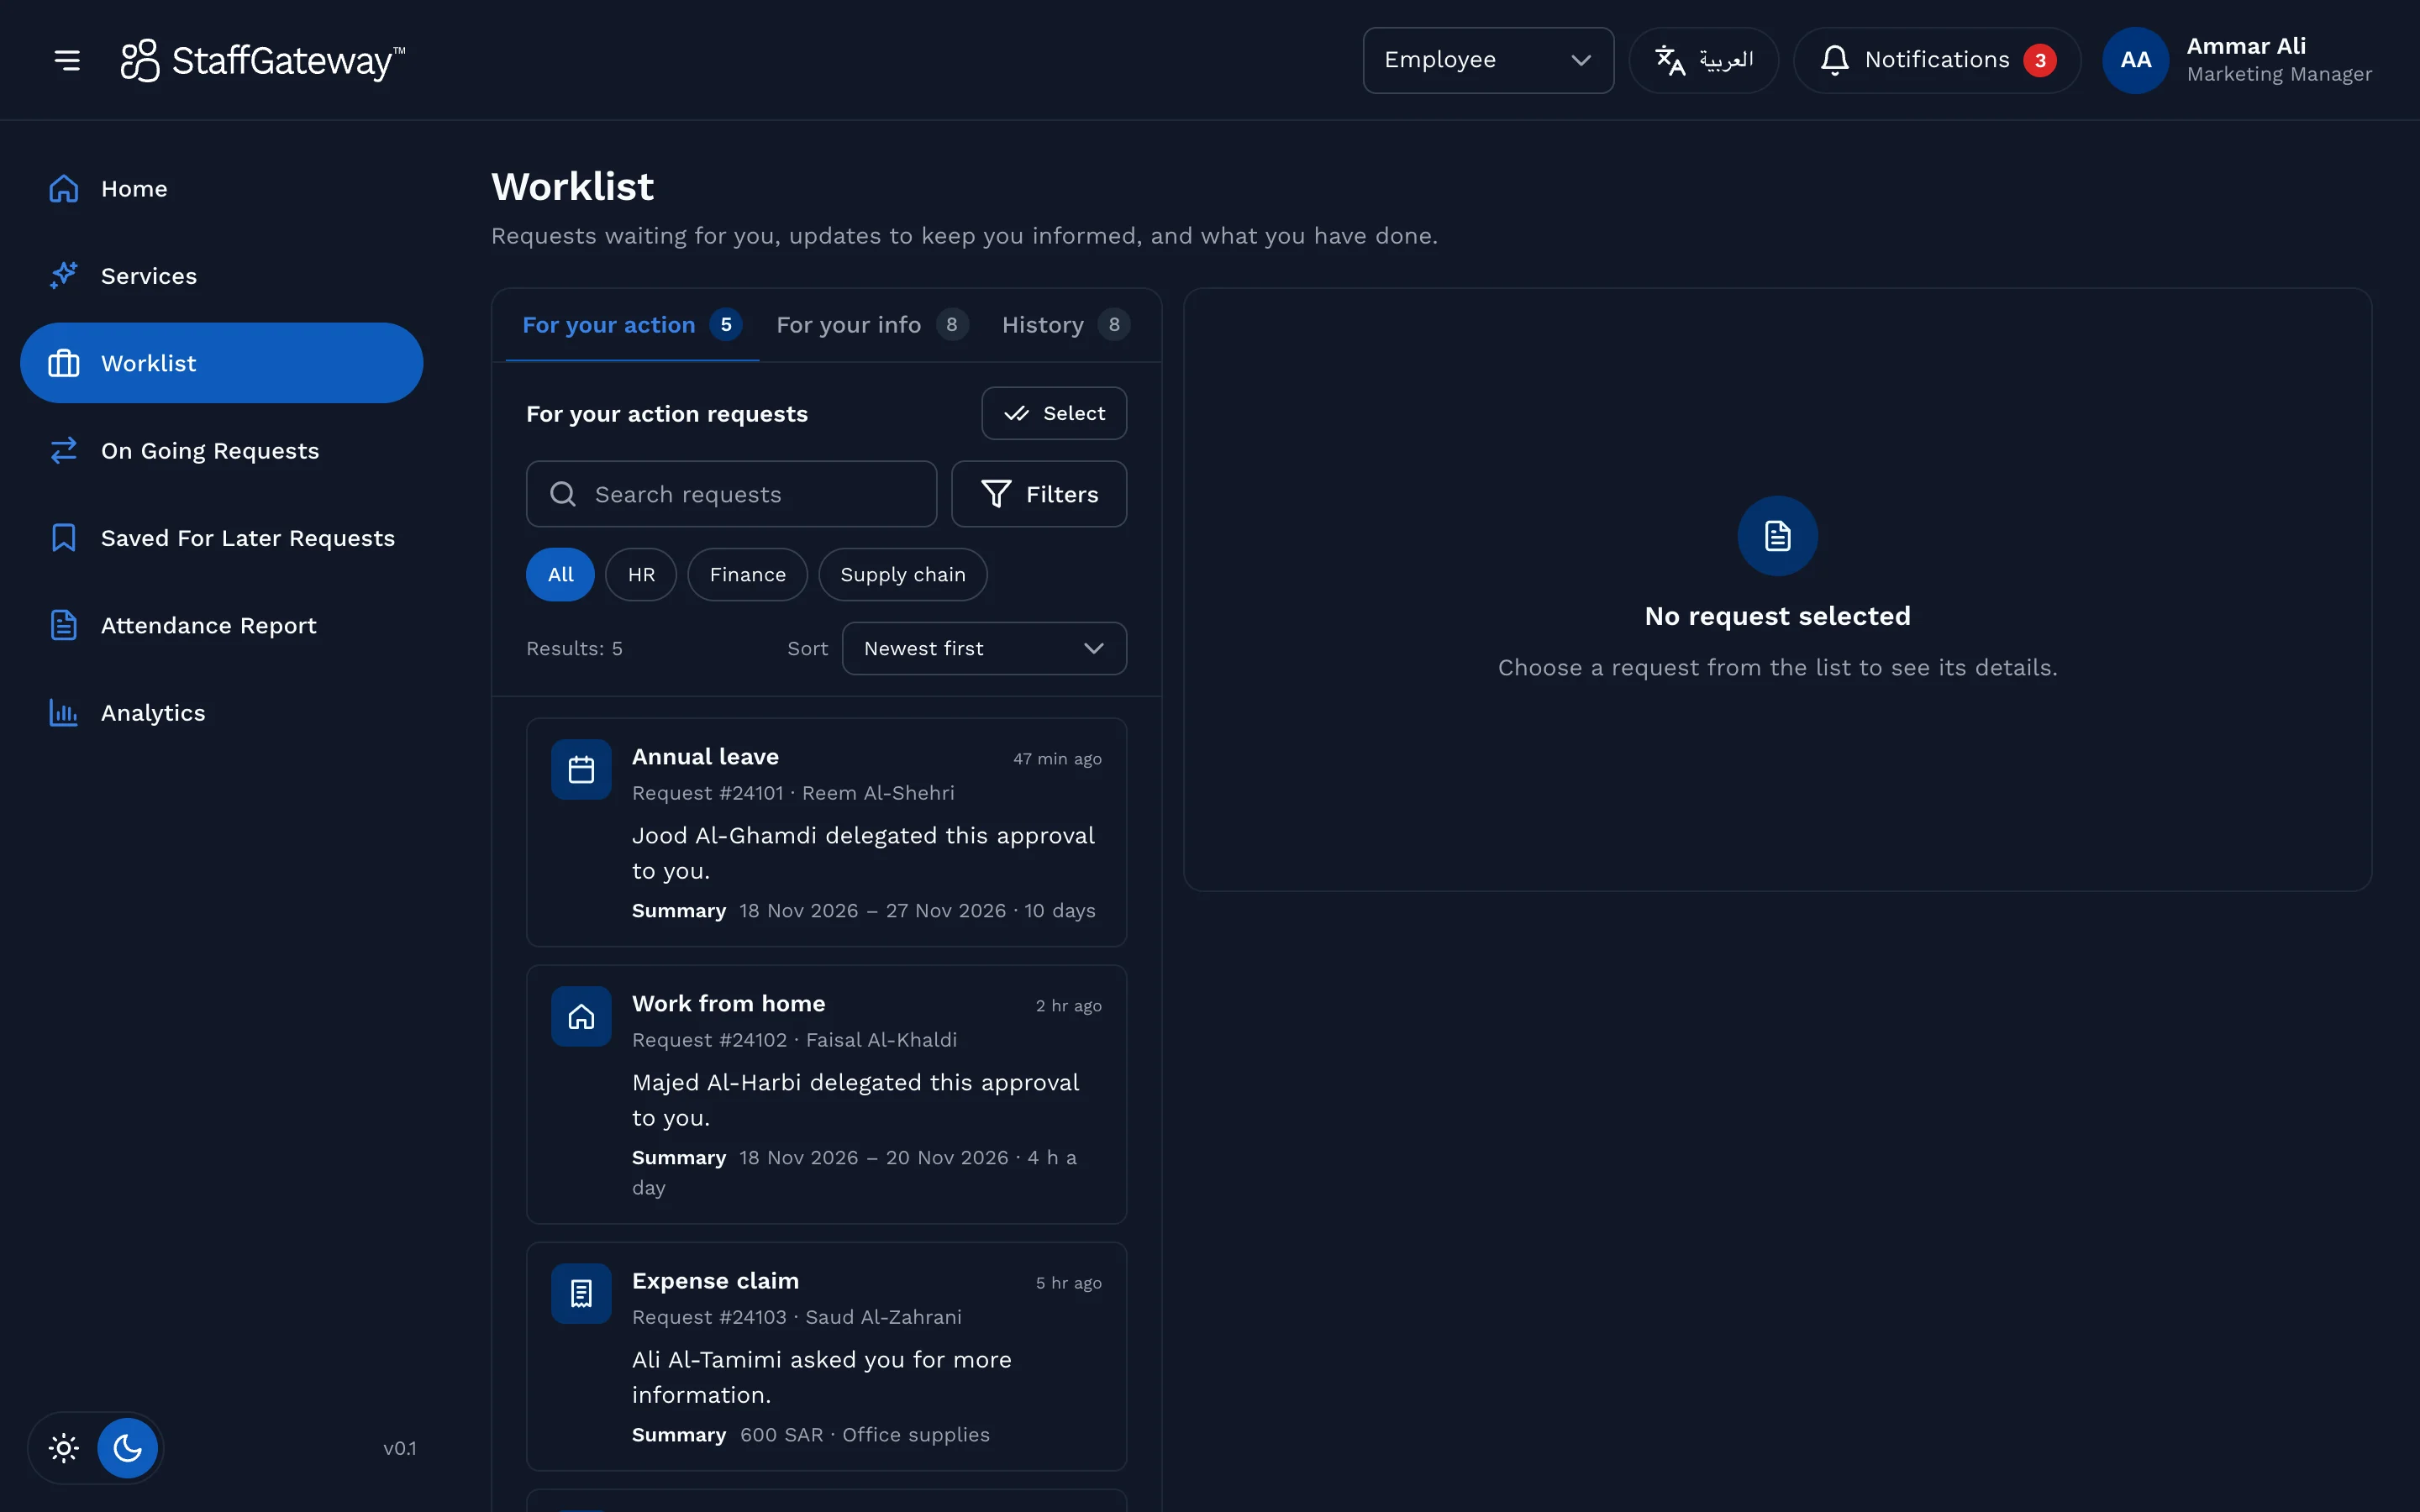Viewport: 2420px width, 1512px height.
Task: Open the Saved For Later Requests menu item
Action: (222, 538)
